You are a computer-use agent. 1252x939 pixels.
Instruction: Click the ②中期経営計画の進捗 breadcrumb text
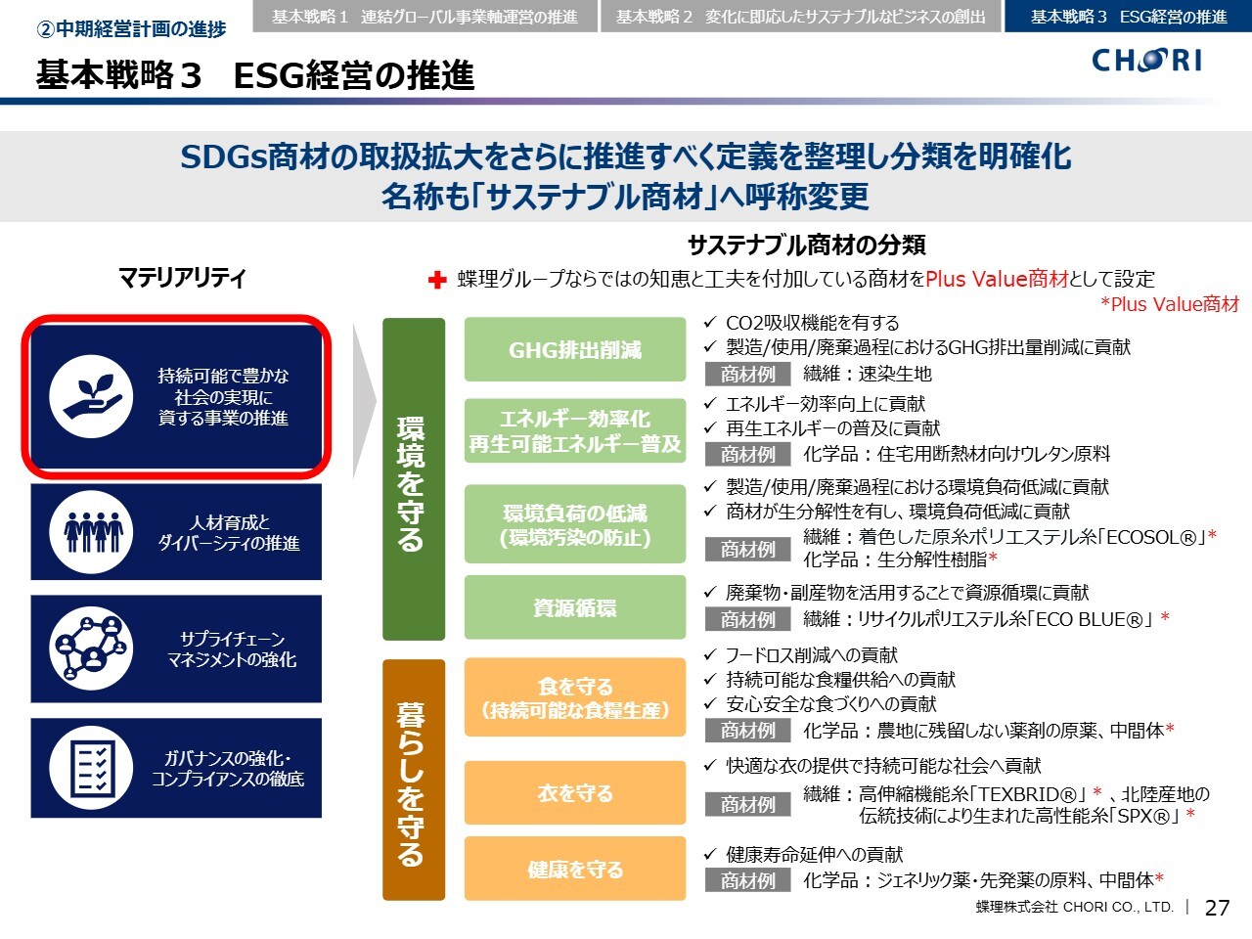click(131, 29)
